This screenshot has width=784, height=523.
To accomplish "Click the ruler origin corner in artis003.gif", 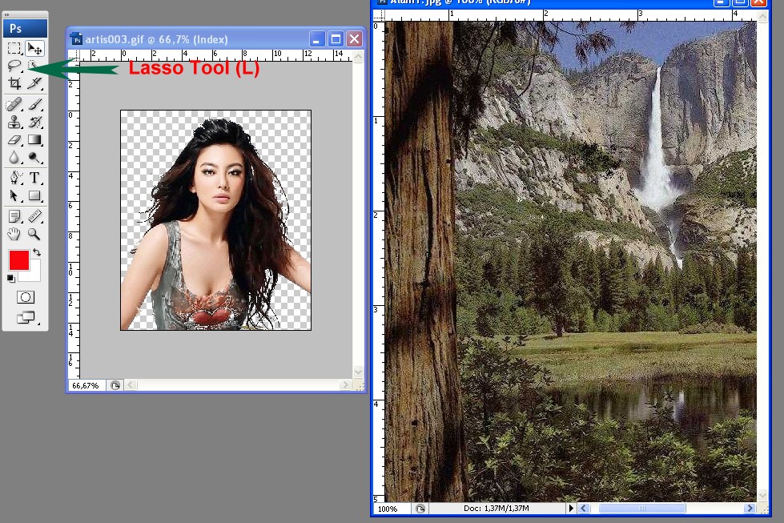I will 74,55.
